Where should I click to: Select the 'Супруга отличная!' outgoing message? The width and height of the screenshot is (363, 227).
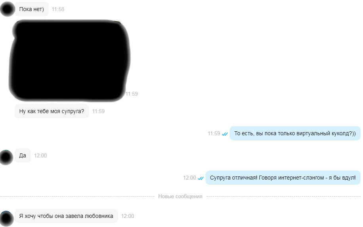(x=283, y=178)
